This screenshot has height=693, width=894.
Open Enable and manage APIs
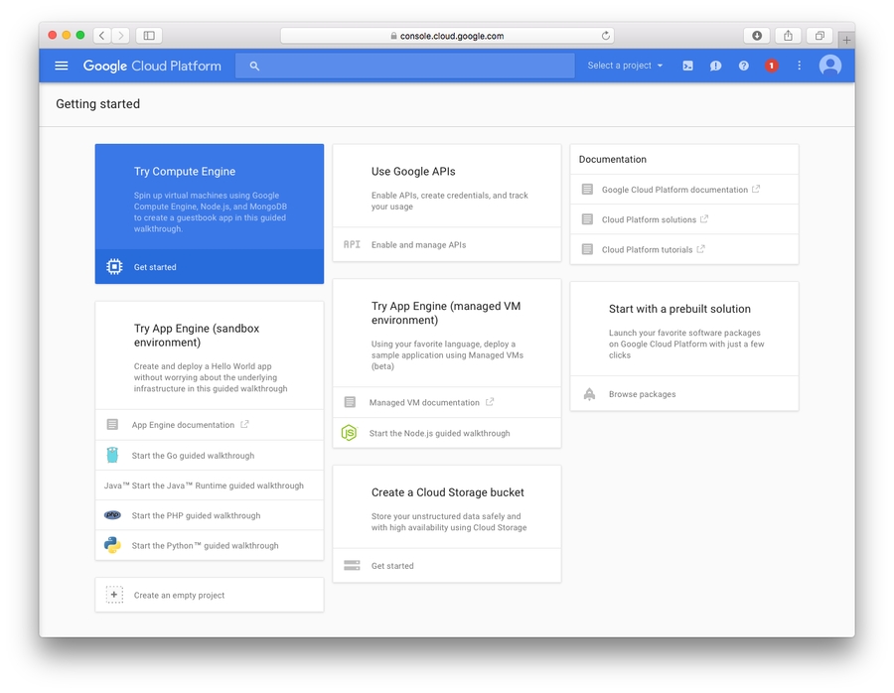(x=418, y=245)
